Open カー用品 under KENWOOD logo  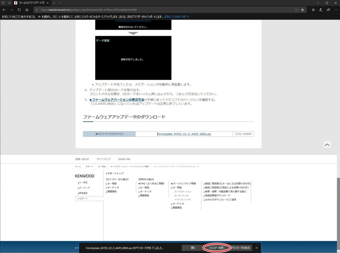pyautogui.click(x=83, y=183)
